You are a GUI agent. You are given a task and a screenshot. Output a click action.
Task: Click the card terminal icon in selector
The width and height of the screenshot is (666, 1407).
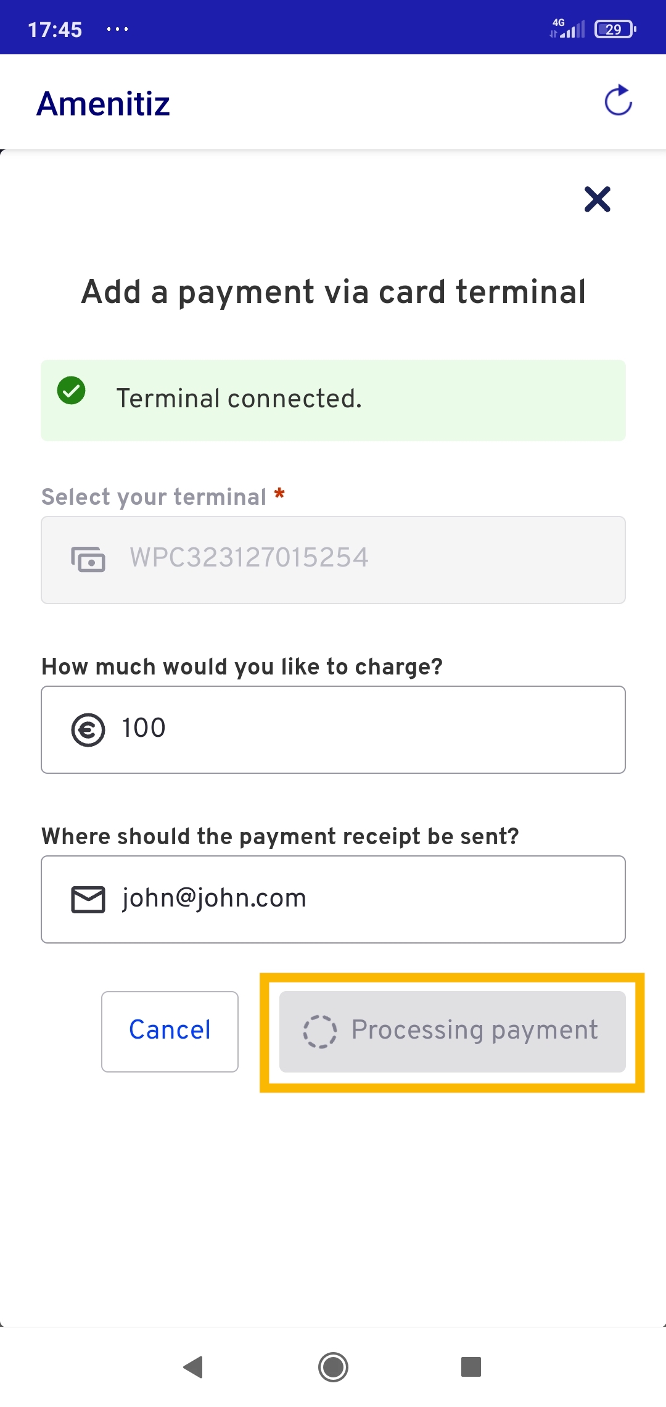pos(88,559)
